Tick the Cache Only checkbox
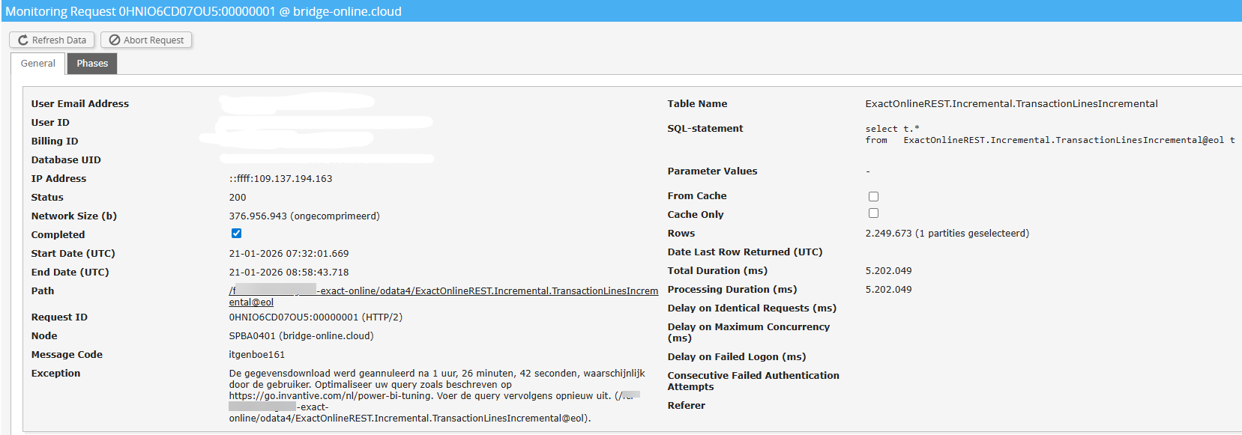The width and height of the screenshot is (1242, 435). coord(873,213)
